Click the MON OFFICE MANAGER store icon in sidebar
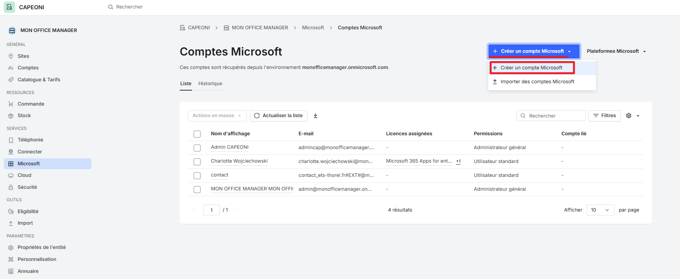The width and height of the screenshot is (680, 279). [x=12, y=30]
